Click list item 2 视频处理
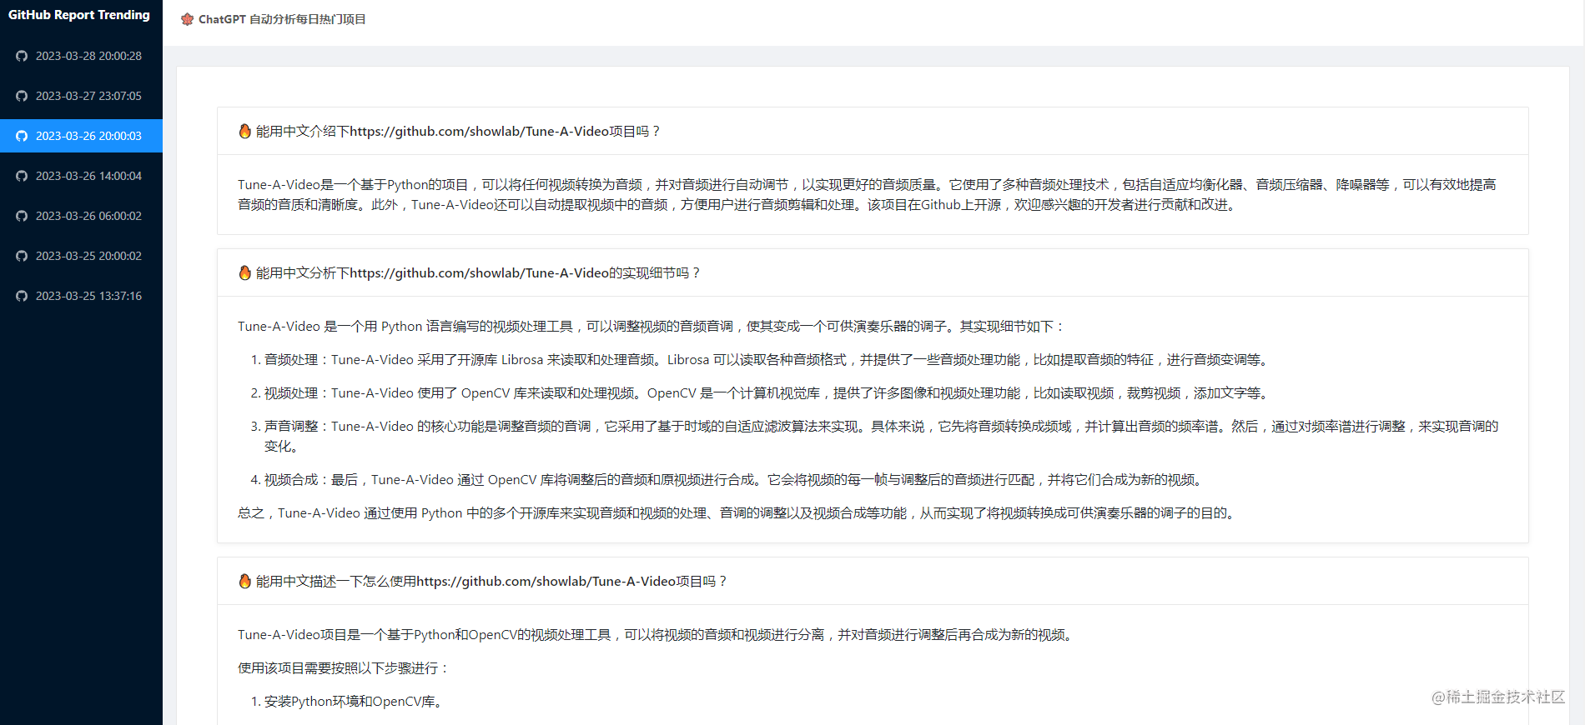1585x725 pixels. point(761,392)
